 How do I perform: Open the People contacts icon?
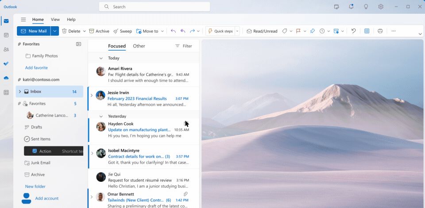tap(6, 49)
